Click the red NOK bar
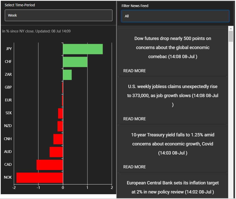Screen dimensions: 236x199 pos(40,178)
